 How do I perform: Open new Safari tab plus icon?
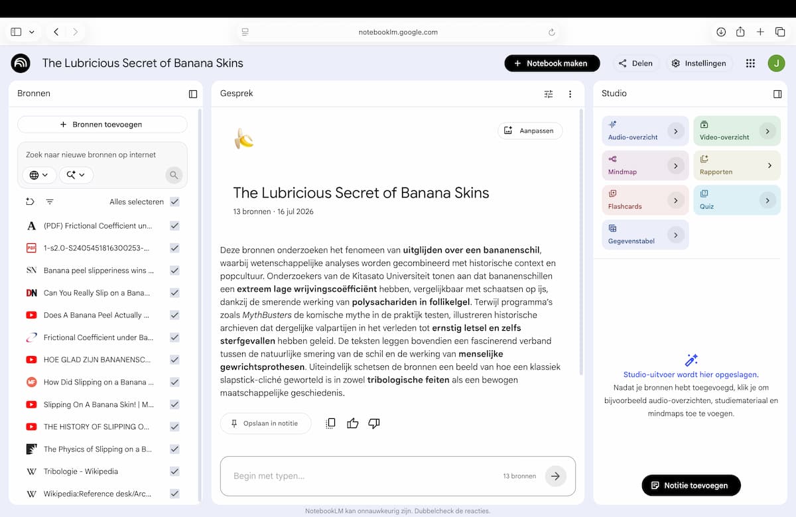(761, 32)
